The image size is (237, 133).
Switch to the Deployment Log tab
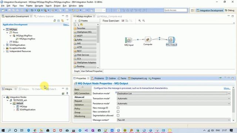[137, 78]
